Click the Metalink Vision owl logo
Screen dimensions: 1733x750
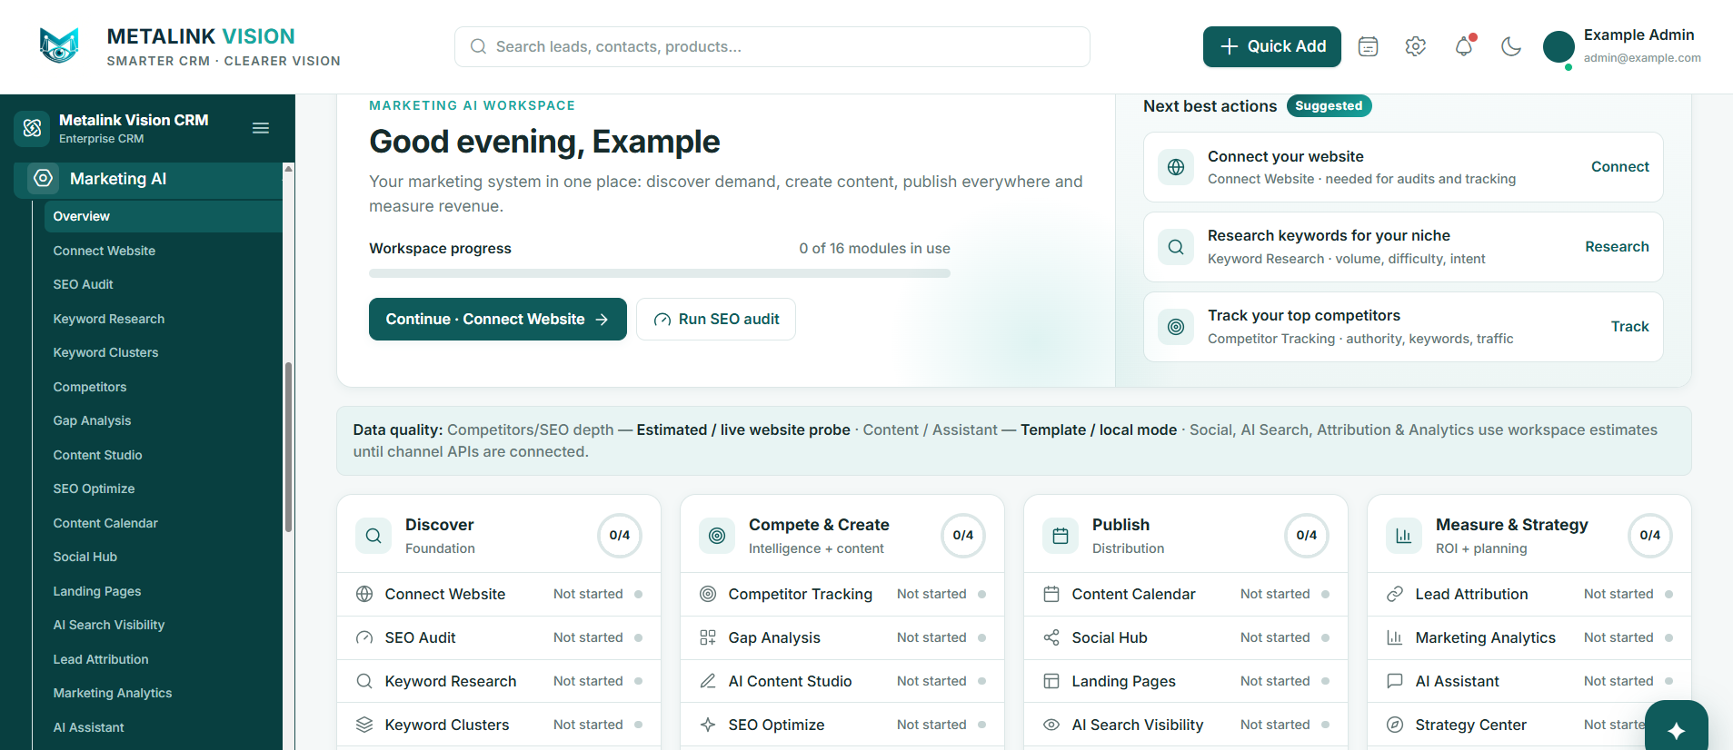[59, 45]
